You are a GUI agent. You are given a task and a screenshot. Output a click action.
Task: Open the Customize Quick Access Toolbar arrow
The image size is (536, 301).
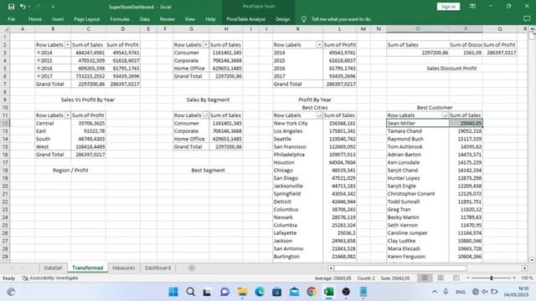tap(53, 7)
